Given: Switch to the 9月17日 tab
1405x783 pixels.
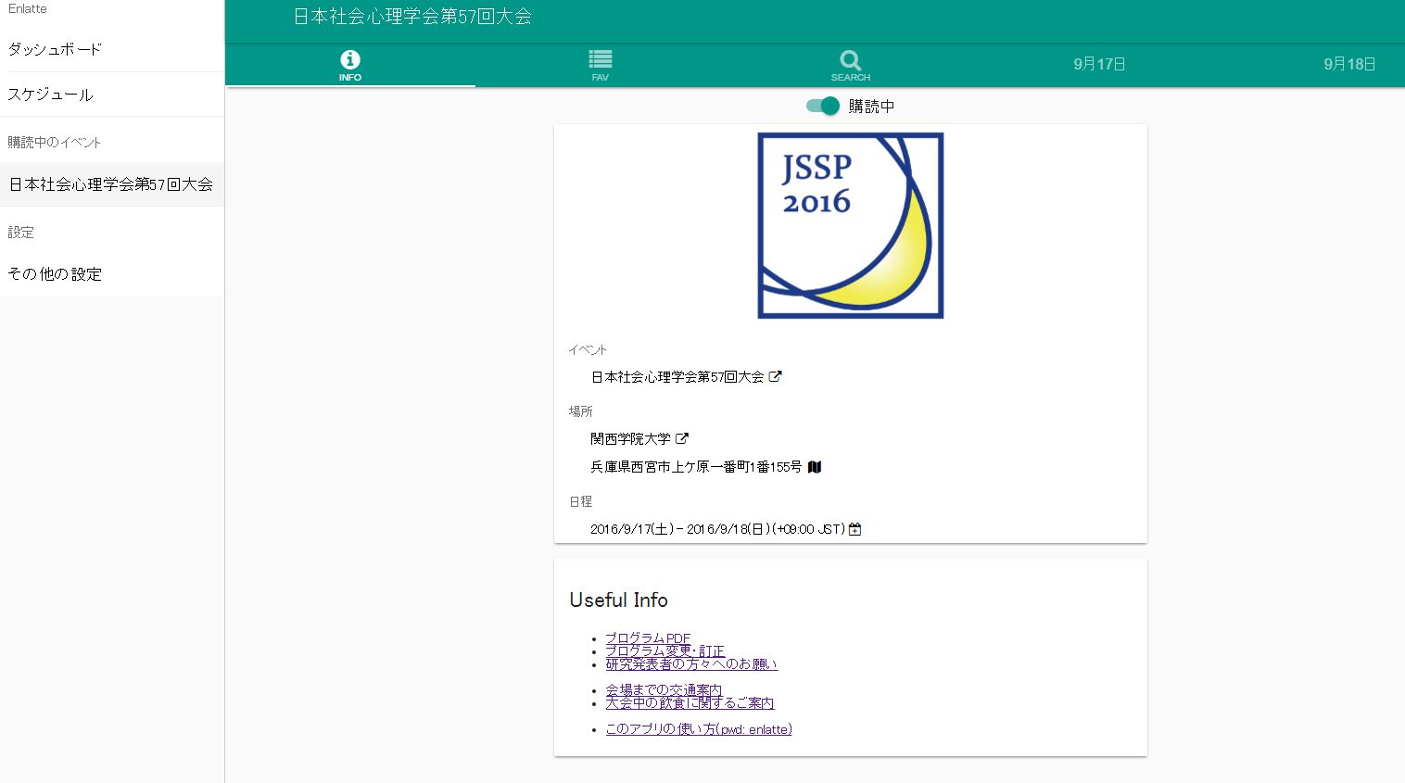Looking at the screenshot, I should (1100, 64).
